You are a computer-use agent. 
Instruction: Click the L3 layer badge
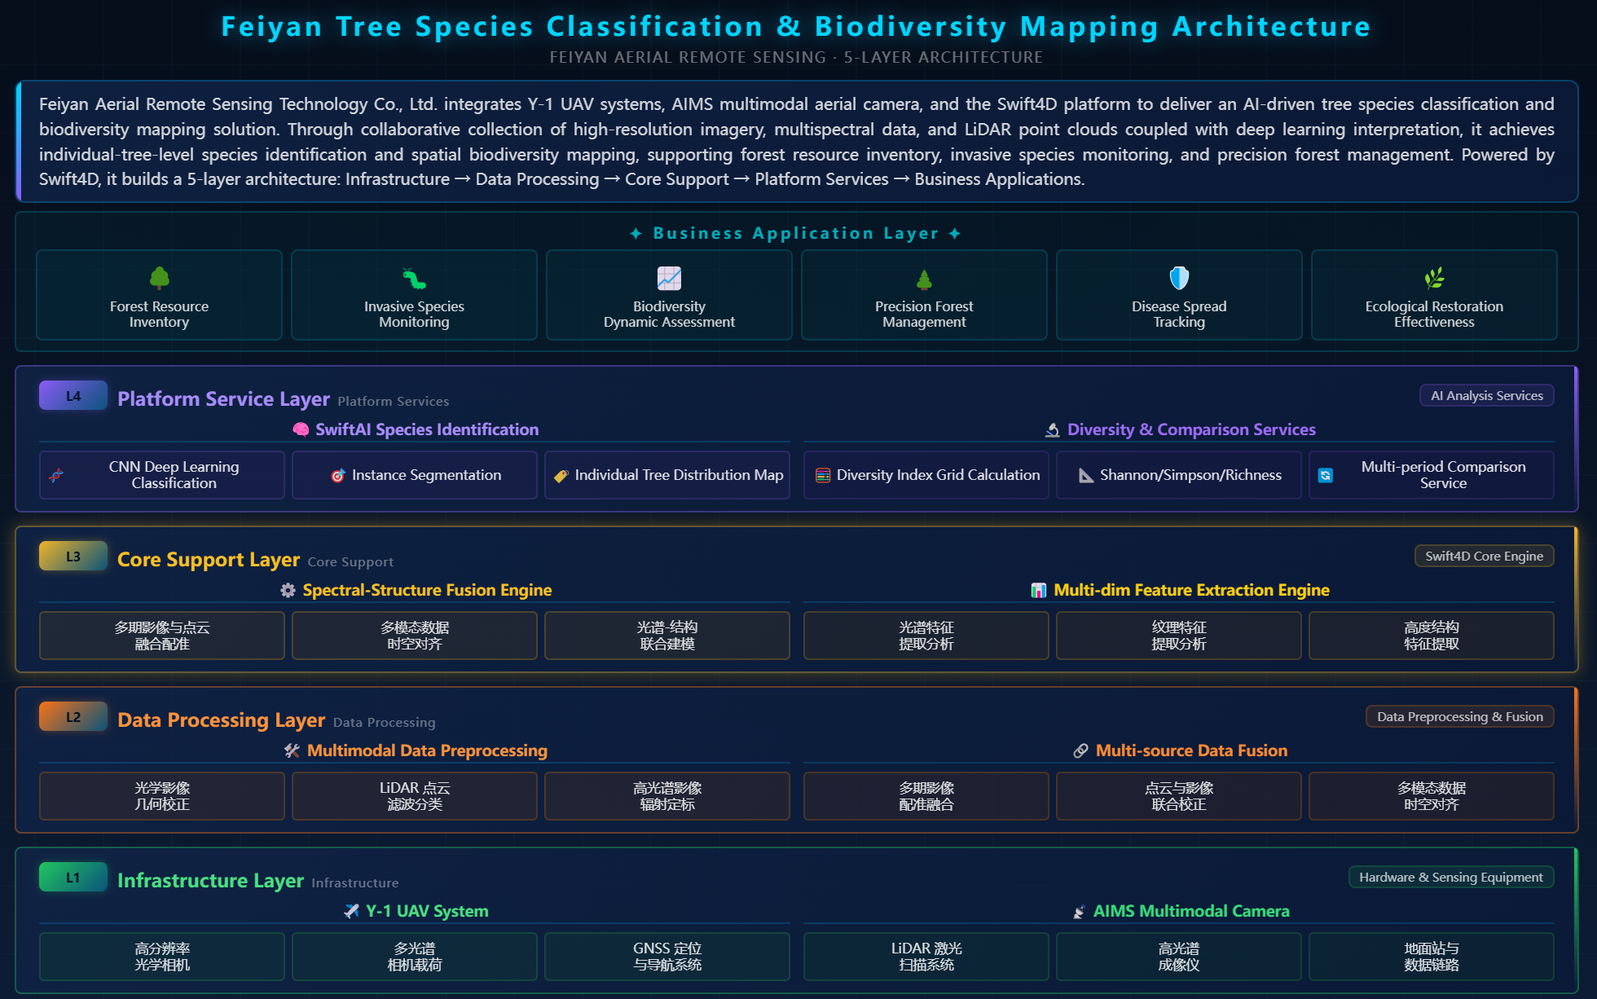[x=73, y=557]
